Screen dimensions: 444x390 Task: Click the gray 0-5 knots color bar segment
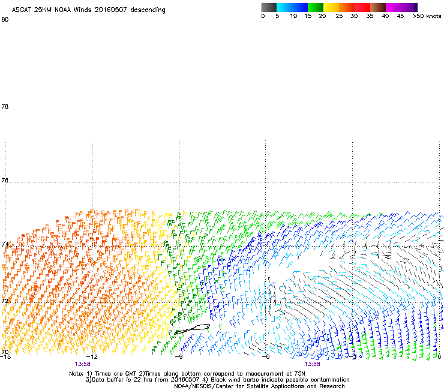click(269, 7)
